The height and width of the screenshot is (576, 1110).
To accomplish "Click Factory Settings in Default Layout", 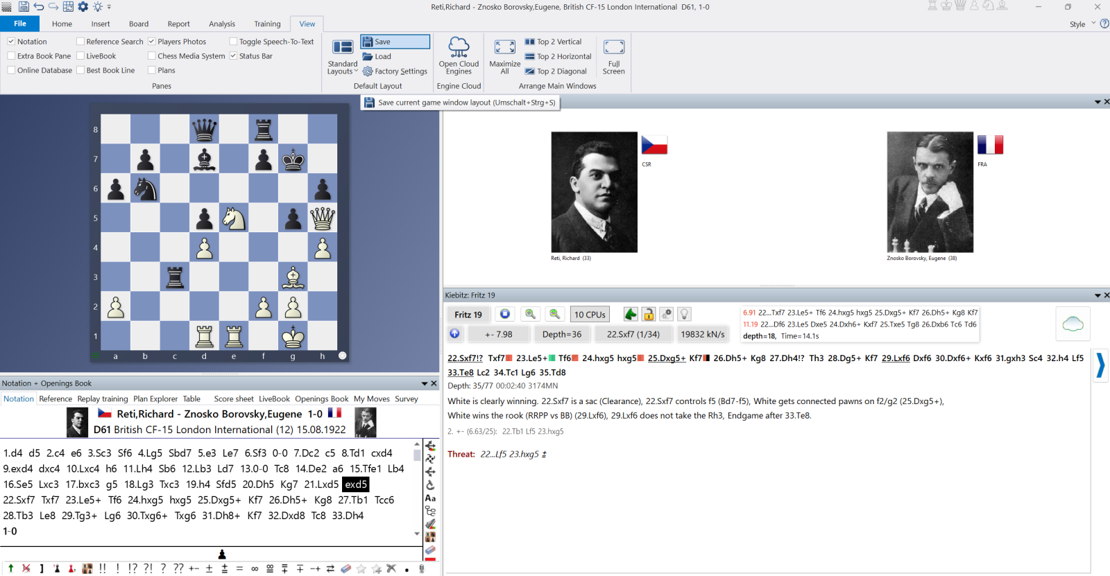I will (x=395, y=71).
